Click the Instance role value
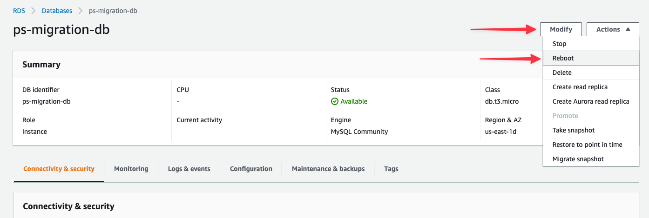This screenshot has width=649, height=218. tap(34, 132)
